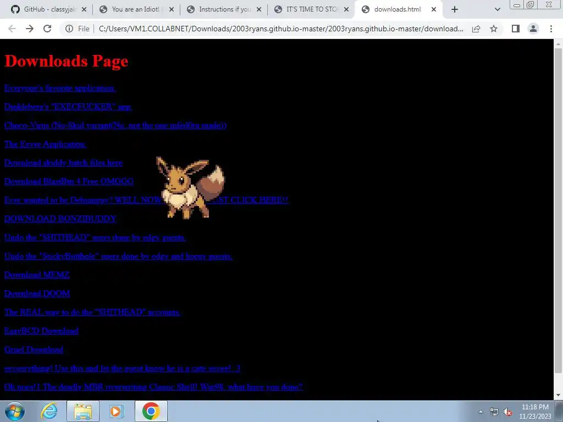This screenshot has width=563, height=422.
Task: Click the Downloads Page heading
Action: pyautogui.click(x=66, y=60)
